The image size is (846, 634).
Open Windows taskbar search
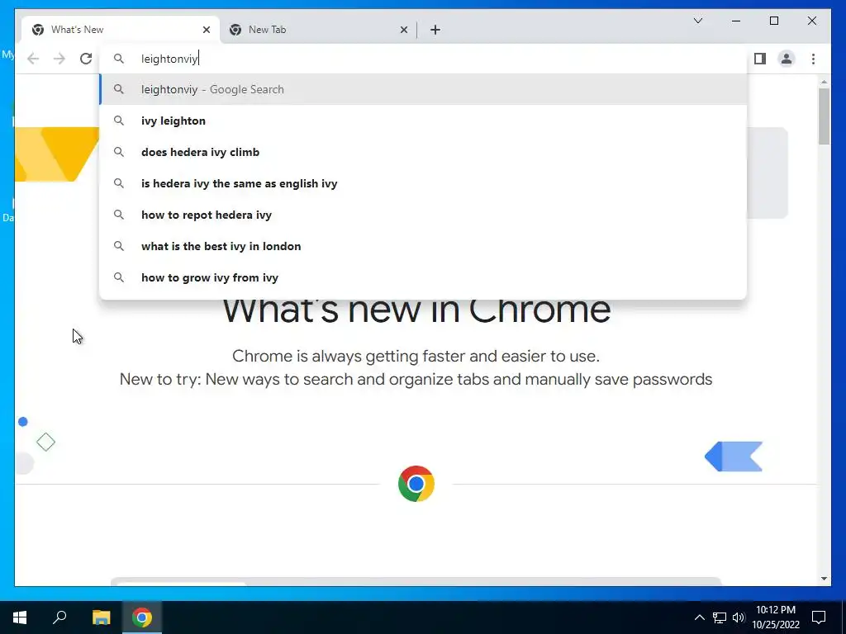[x=59, y=617]
